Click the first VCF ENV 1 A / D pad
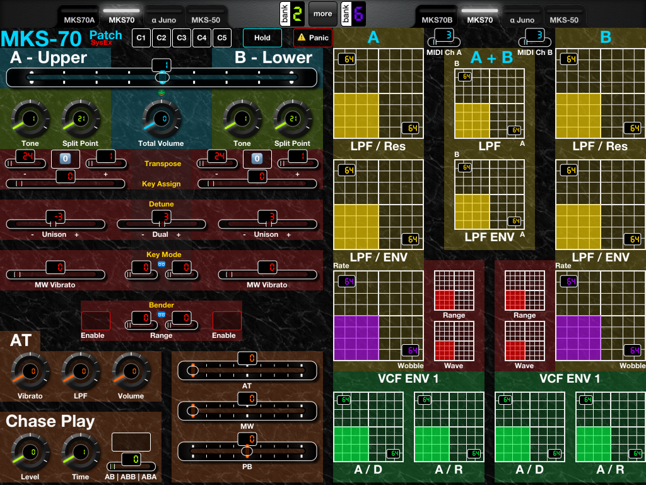Image resolution: width=646 pixels, height=485 pixels. 368,427
